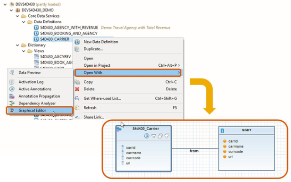Show Active Annotations
The height and width of the screenshot is (182, 291).
(x=35, y=89)
